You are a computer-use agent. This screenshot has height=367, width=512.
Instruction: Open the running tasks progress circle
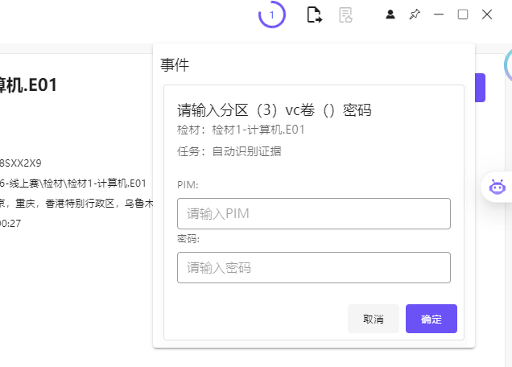(x=272, y=14)
